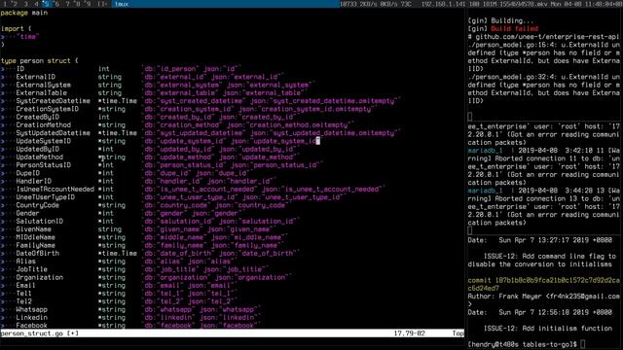Image resolution: width=623 pixels, height=350 pixels.
Task: Click the SystUpdatedDatetime field name
Action: coord(53,133)
